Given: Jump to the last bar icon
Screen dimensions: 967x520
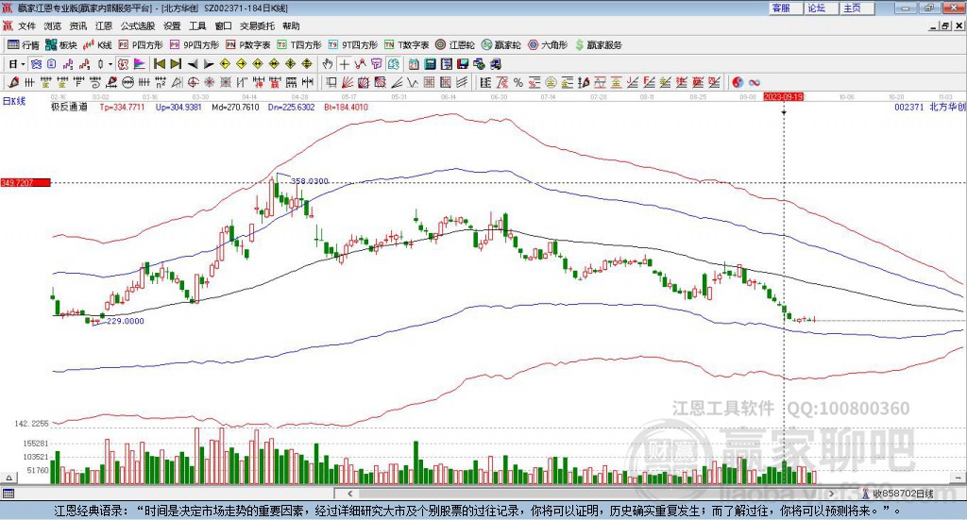Looking at the screenshot, I should coord(176,64).
